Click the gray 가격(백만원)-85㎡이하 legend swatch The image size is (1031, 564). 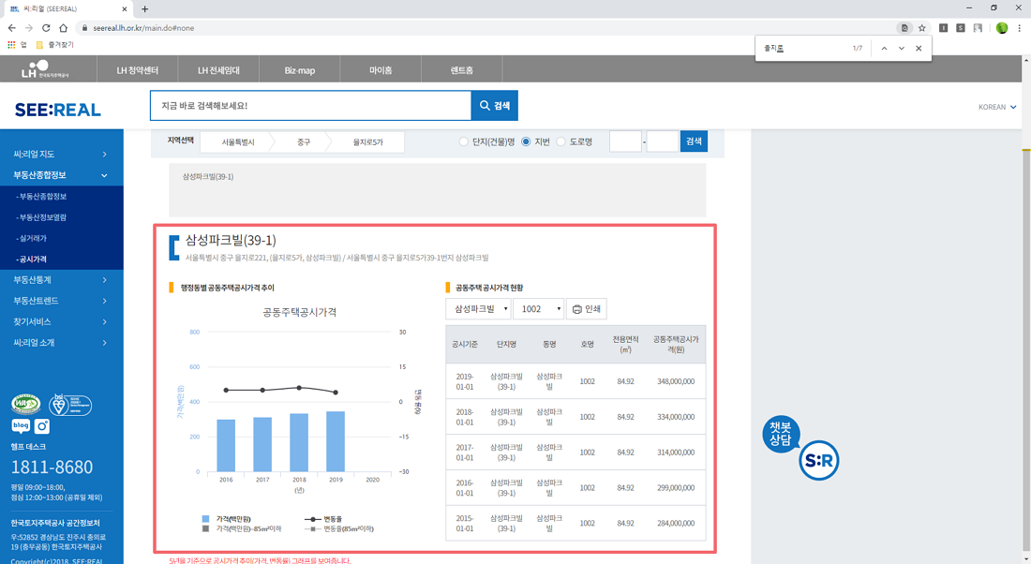coord(206,528)
